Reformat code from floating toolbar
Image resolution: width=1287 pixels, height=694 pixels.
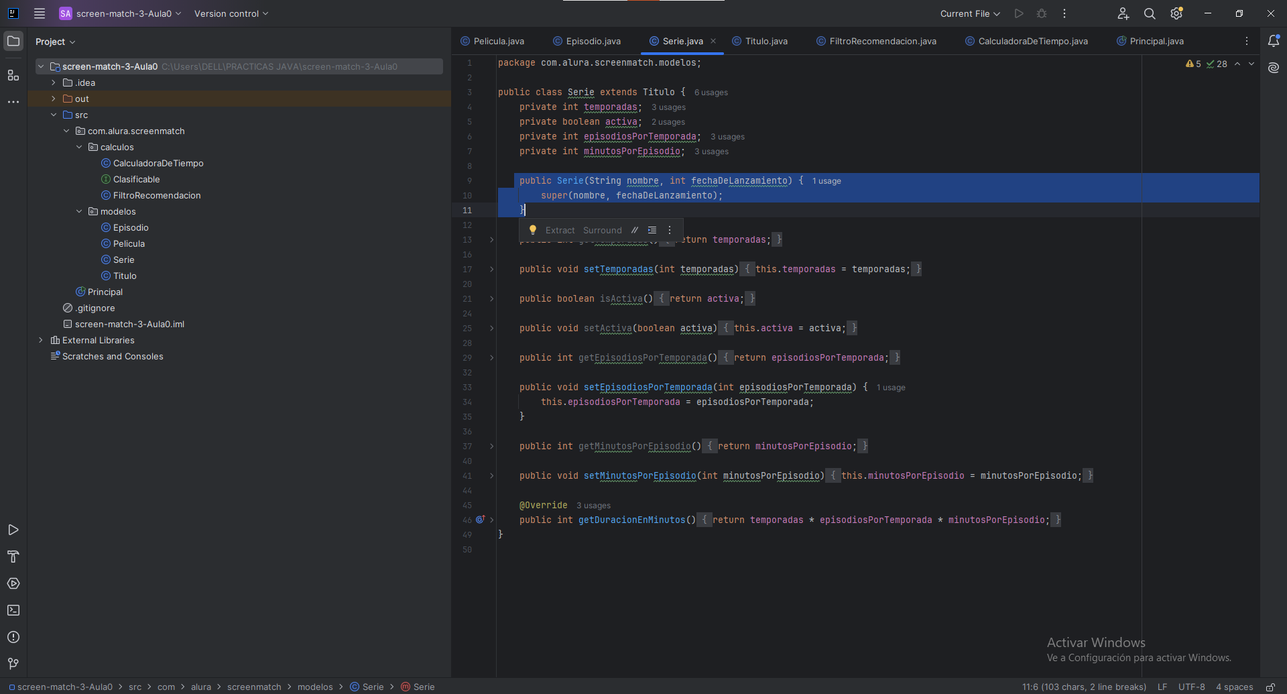[652, 230]
